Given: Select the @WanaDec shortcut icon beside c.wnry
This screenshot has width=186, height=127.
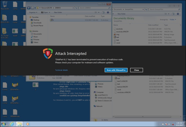Looking at the screenshot, I should tap(15, 100).
